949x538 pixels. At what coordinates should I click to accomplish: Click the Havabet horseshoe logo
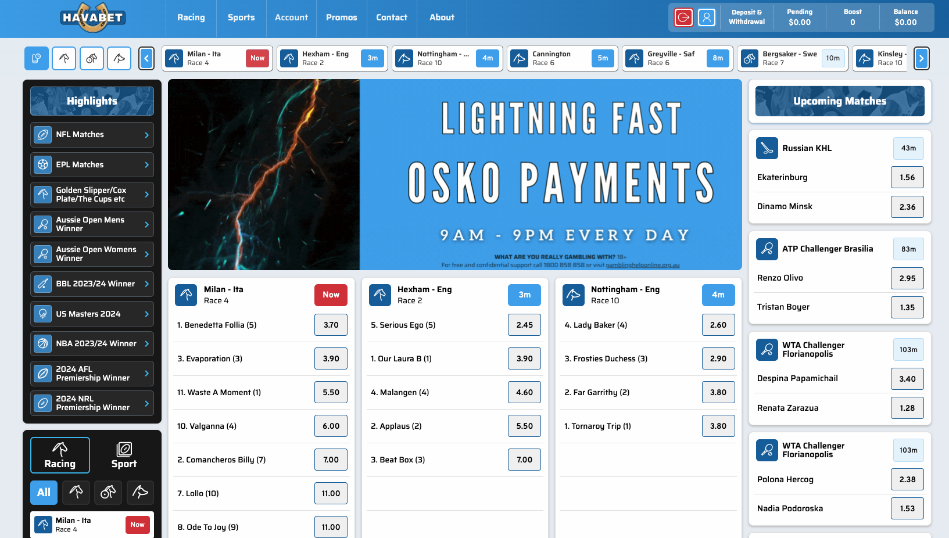point(93,17)
